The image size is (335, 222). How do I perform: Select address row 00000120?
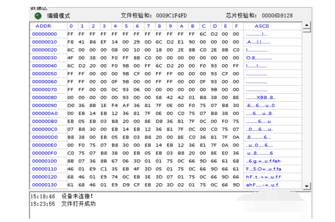coord(45,177)
